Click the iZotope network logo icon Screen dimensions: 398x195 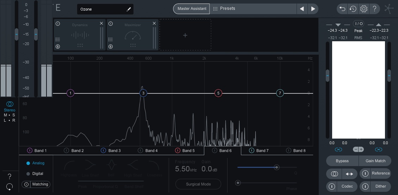click(389, 9)
